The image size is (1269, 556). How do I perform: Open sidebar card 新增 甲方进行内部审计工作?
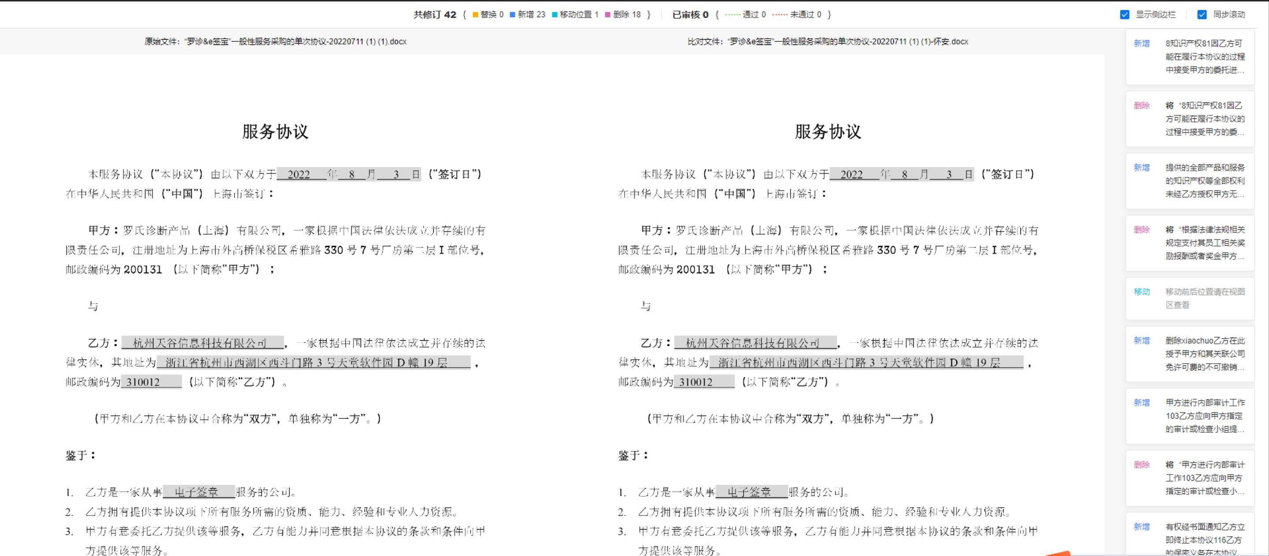pos(1190,416)
